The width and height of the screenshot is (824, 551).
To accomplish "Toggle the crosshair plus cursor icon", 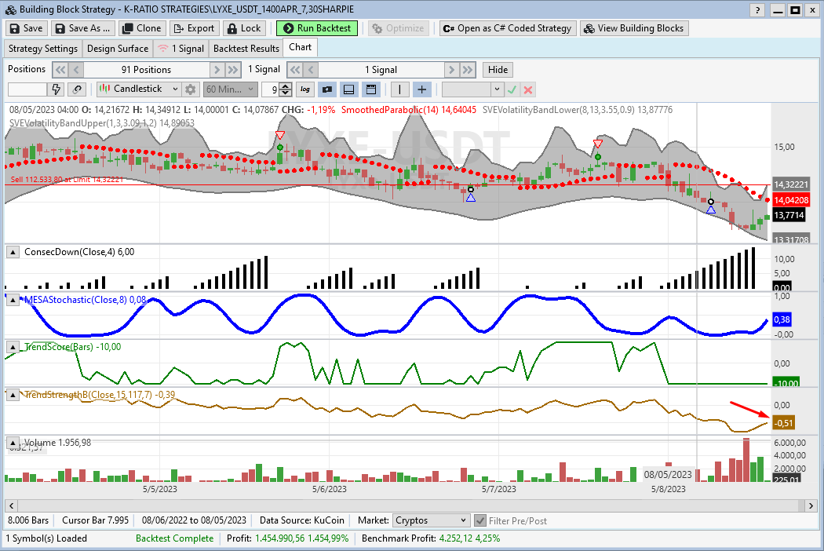I will pyautogui.click(x=422, y=89).
